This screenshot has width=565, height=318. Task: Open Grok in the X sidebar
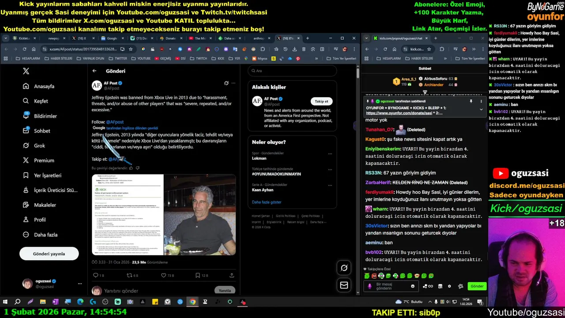34,146
